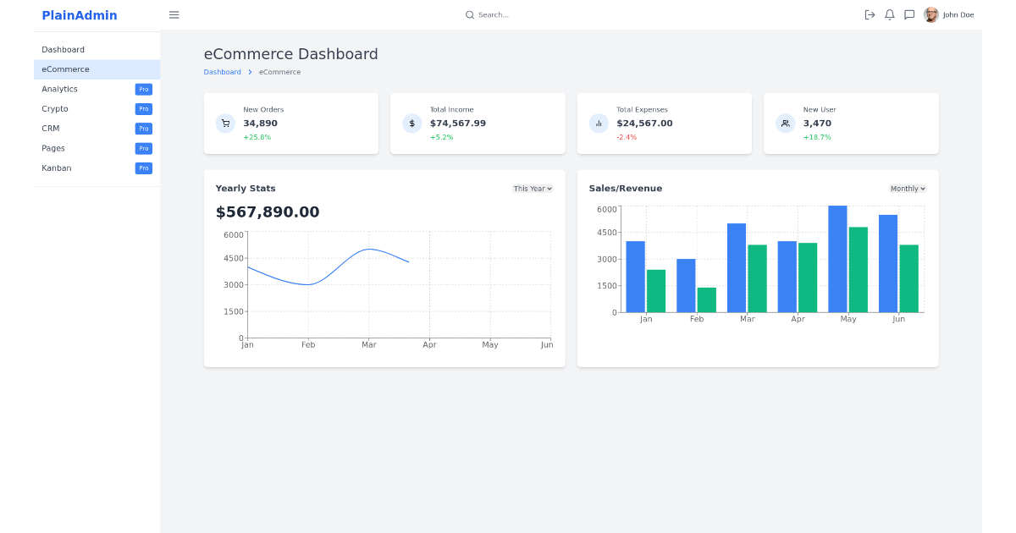Open the Kanban section in the sidebar
1016x533 pixels.
coord(56,168)
